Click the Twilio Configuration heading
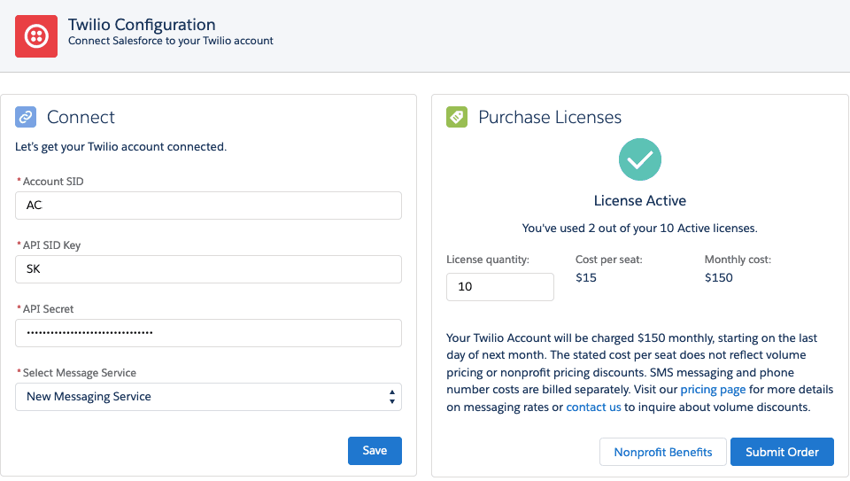 point(142,25)
